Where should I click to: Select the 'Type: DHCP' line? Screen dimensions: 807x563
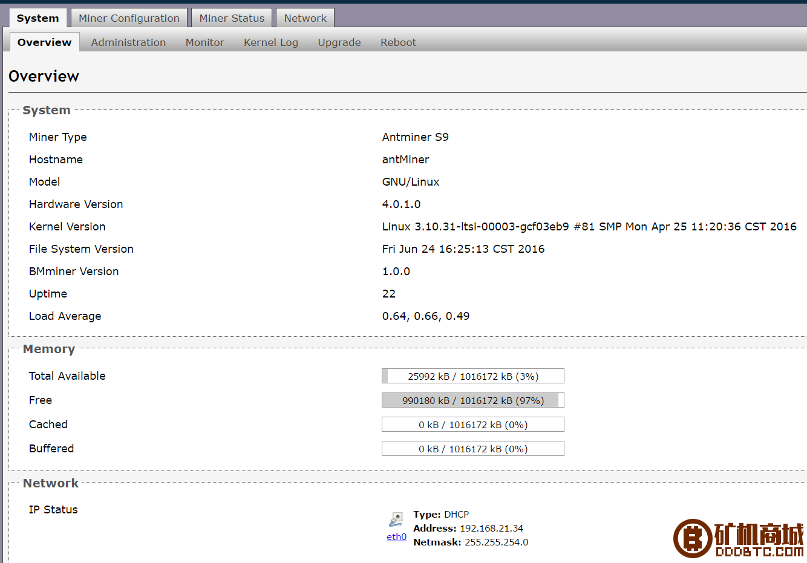click(x=441, y=515)
